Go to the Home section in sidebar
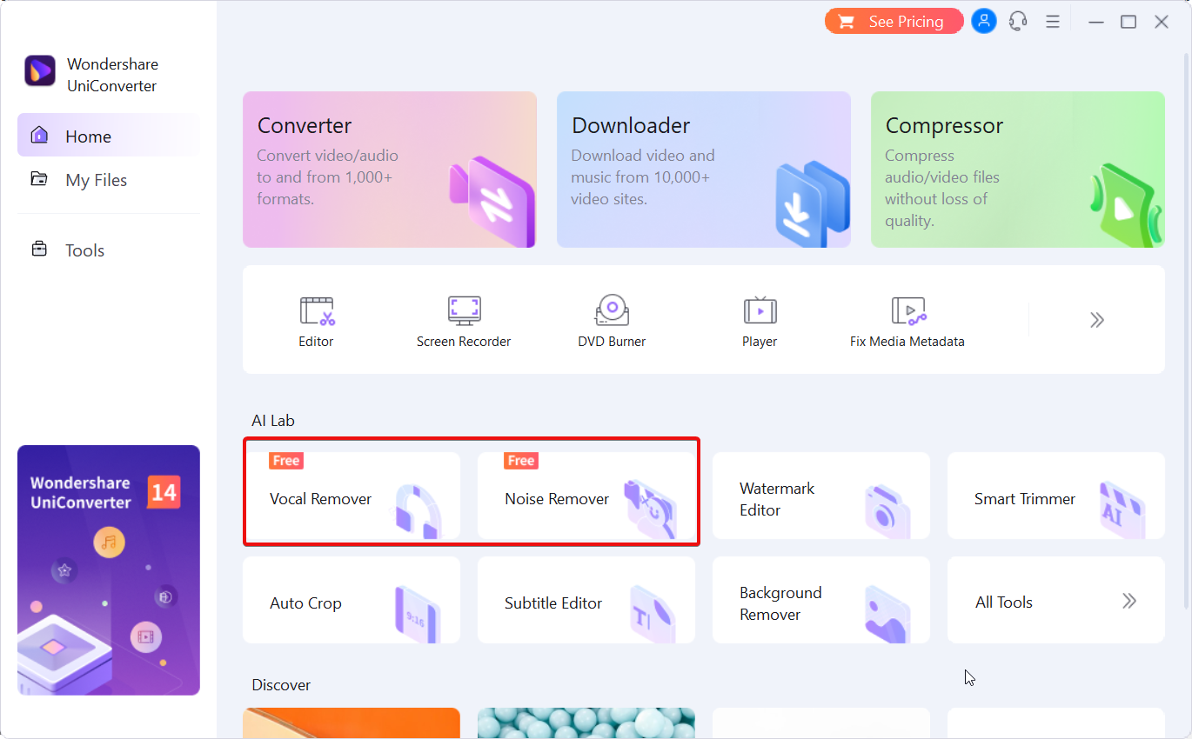 pos(109,136)
